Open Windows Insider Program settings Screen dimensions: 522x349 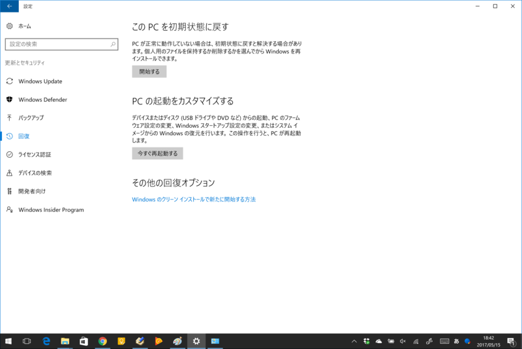tap(51, 209)
